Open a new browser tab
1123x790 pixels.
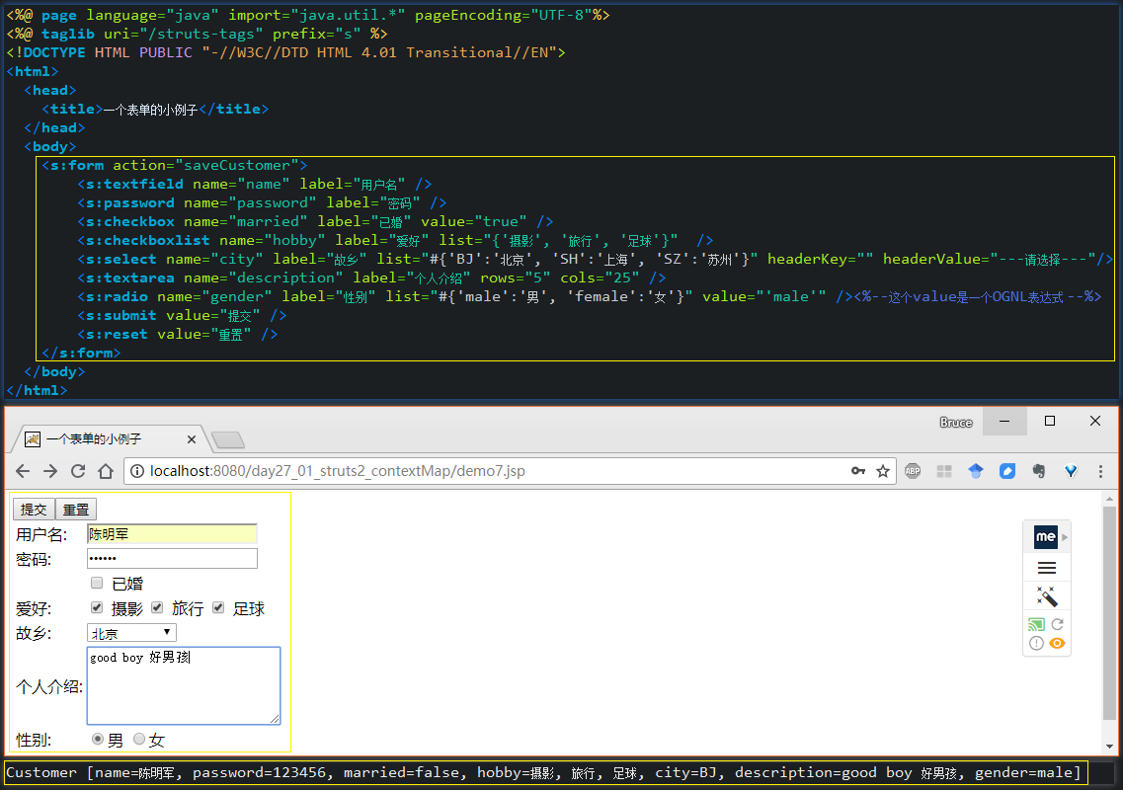[x=228, y=439]
